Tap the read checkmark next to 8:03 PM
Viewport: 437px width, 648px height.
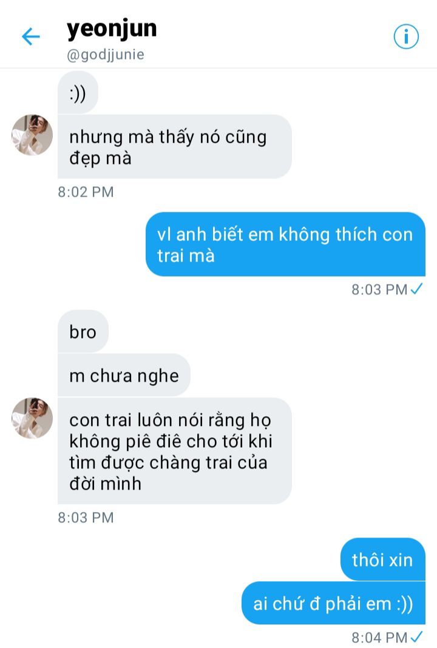pyautogui.click(x=417, y=288)
